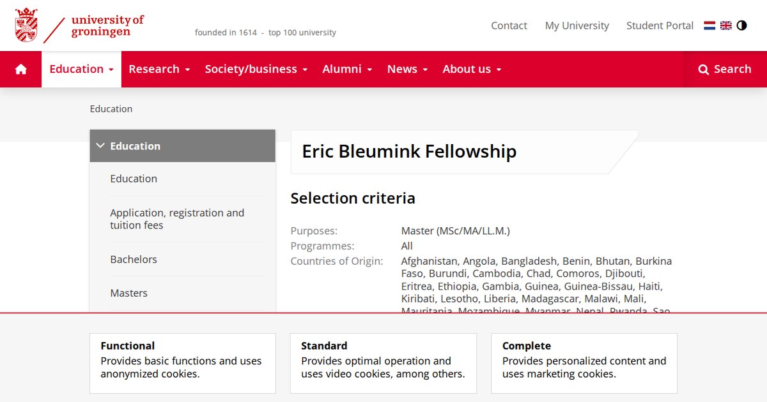The height and width of the screenshot is (402, 767).
Task: Open the Student Portal link
Action: (660, 26)
